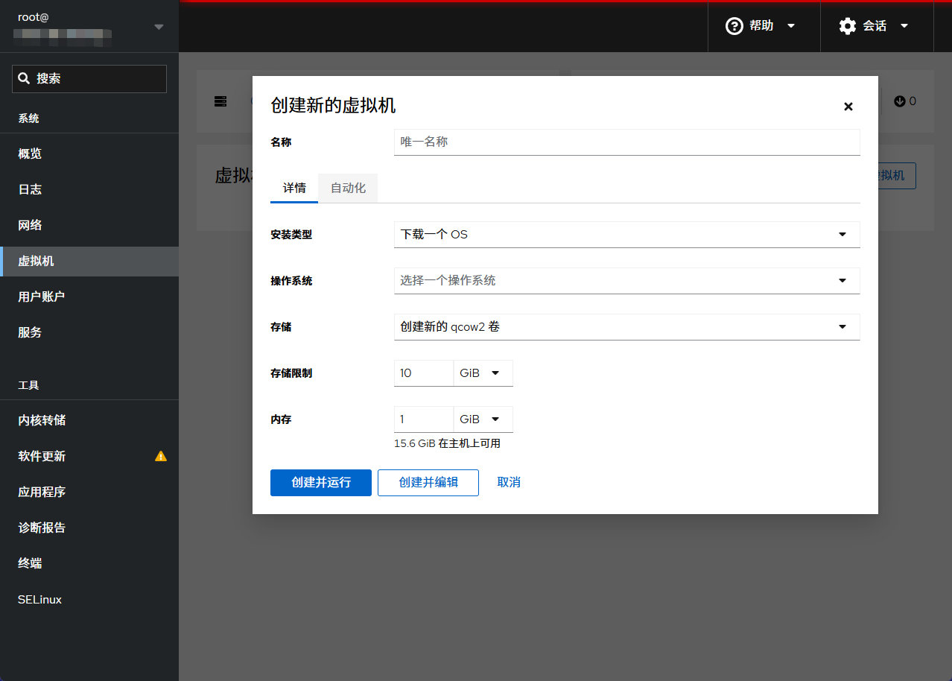Switch to the 自动化 tab
The height and width of the screenshot is (681, 952).
[x=348, y=189]
